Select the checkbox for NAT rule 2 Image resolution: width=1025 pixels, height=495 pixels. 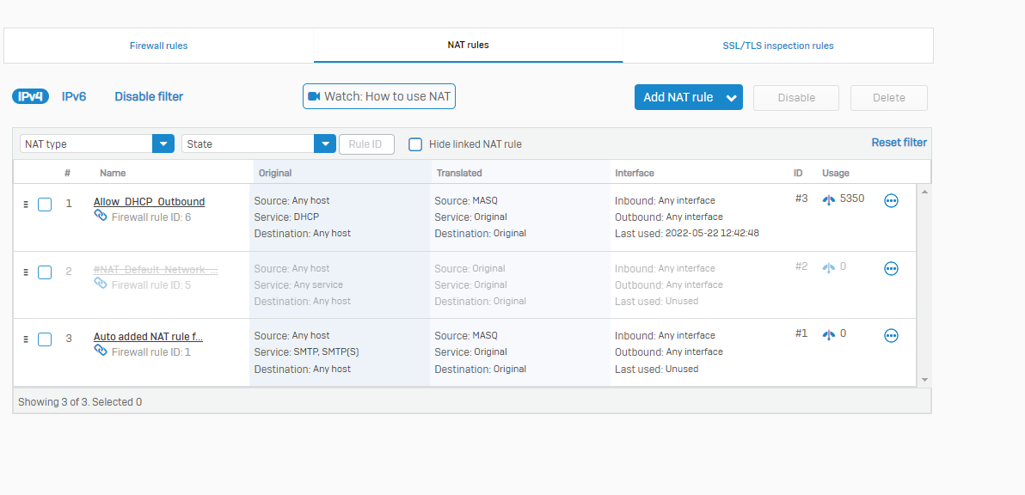pos(45,272)
